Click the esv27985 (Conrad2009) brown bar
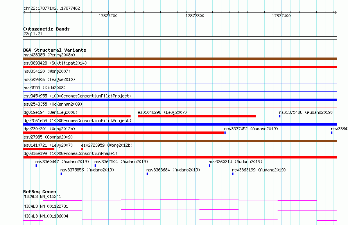 click(180, 141)
